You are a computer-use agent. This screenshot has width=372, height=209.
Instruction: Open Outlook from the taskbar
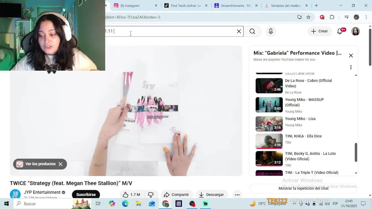coord(152,203)
